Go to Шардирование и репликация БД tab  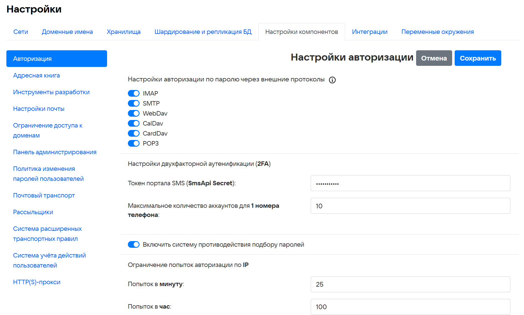tap(203, 32)
